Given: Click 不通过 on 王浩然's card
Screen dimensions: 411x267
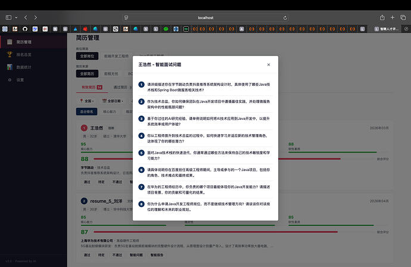Looking at the screenshot, I should pos(117,182).
